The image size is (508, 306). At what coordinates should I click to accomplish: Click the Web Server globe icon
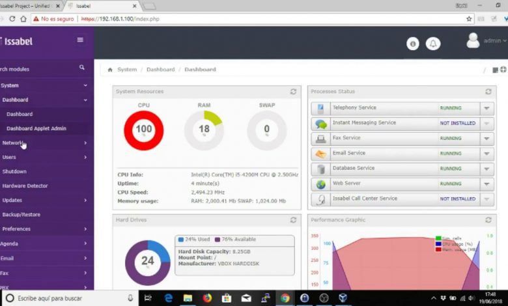point(320,184)
